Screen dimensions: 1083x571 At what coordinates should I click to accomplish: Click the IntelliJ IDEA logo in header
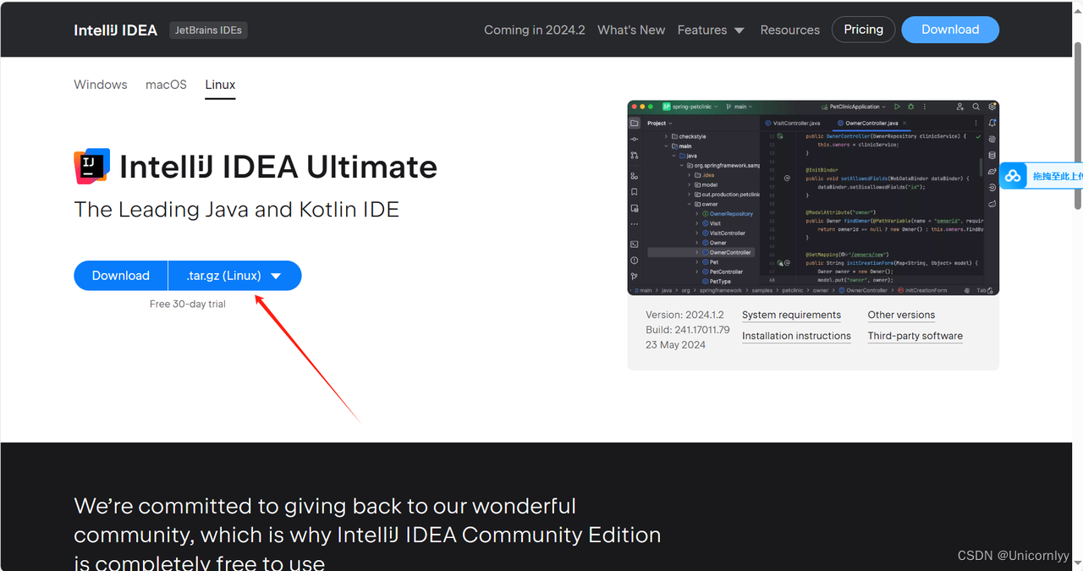click(x=115, y=30)
